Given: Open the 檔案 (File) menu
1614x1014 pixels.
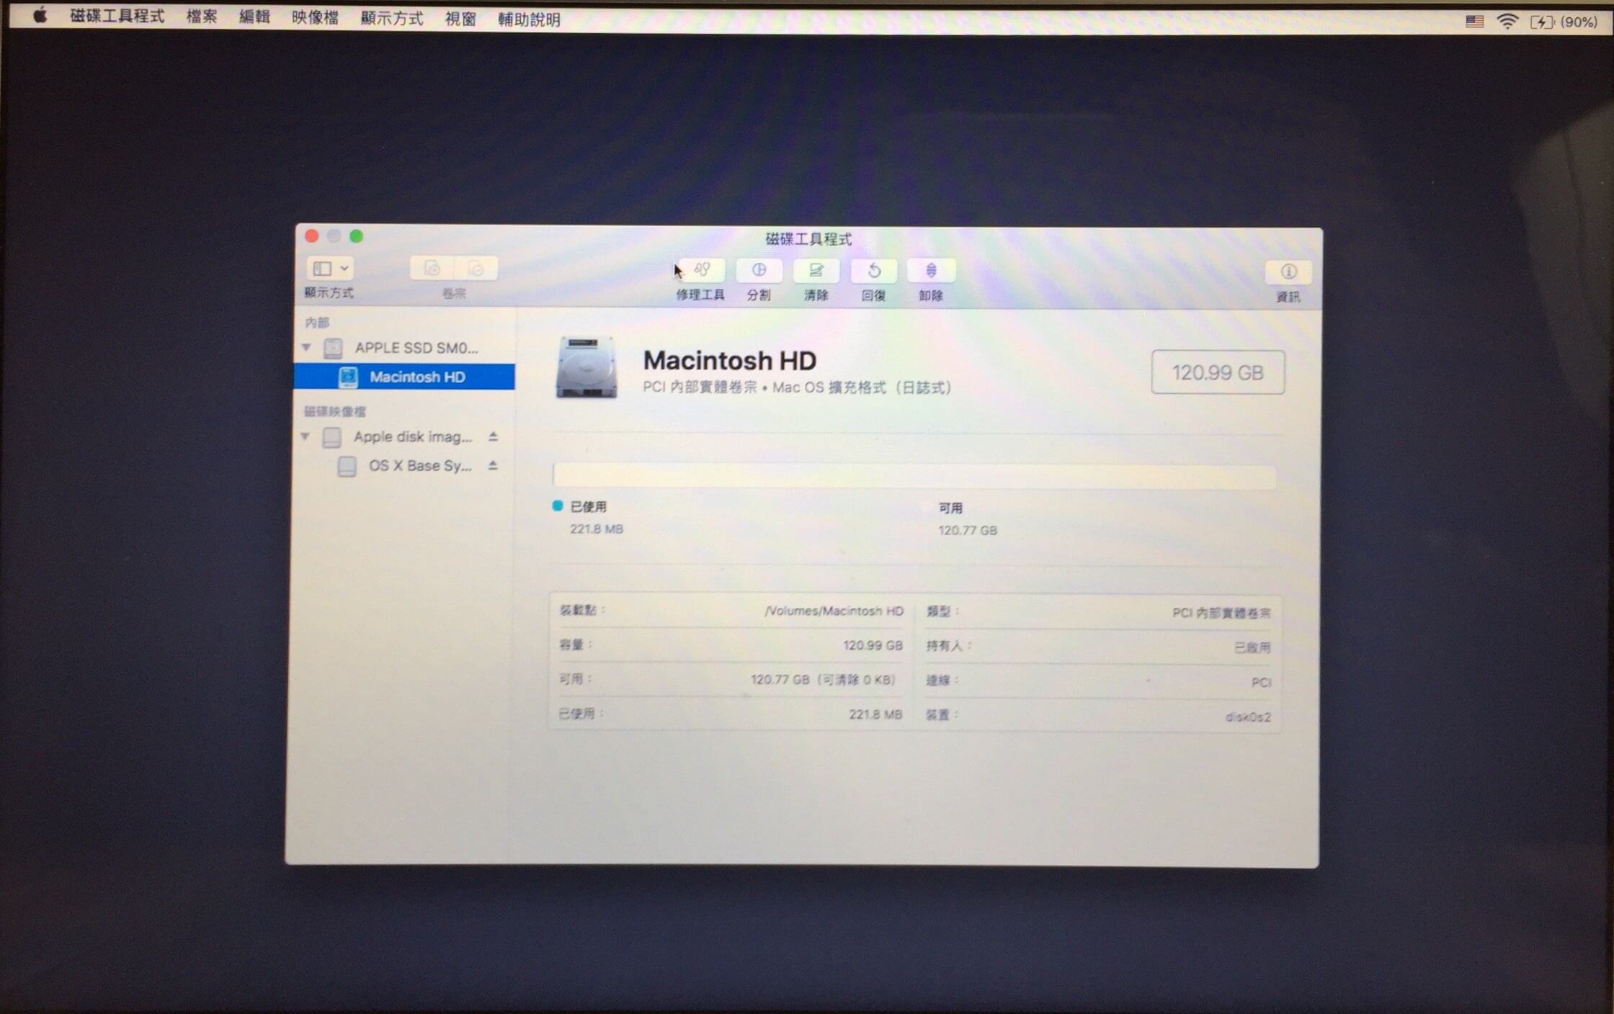Looking at the screenshot, I should pyautogui.click(x=202, y=17).
